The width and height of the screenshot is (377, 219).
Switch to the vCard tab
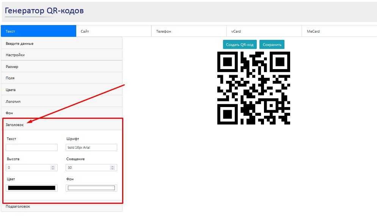[264, 31]
